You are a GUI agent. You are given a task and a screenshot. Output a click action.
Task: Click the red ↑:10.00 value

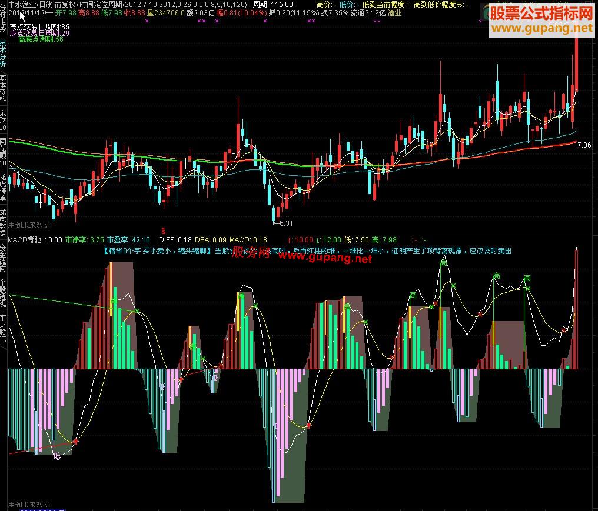point(301,240)
